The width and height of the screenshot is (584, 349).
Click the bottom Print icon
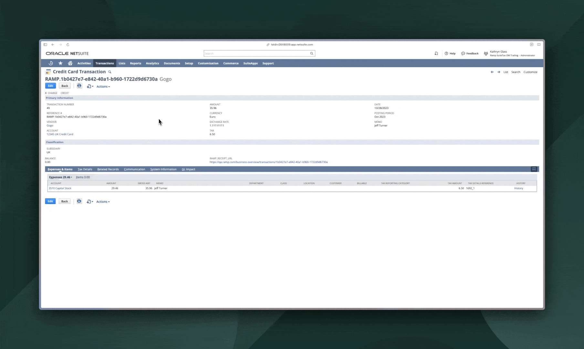(x=79, y=201)
